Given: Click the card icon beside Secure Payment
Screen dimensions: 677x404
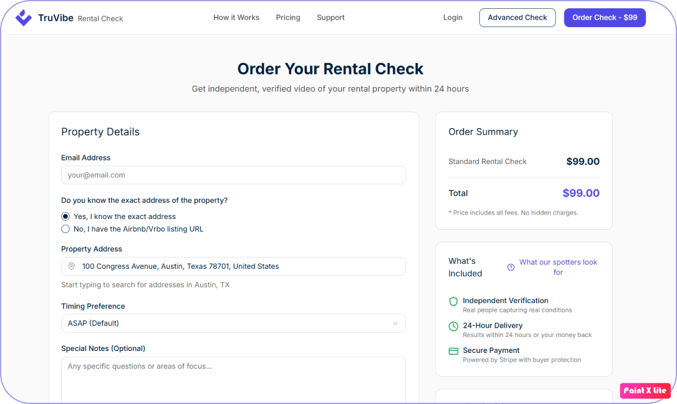Looking at the screenshot, I should pyautogui.click(x=453, y=351).
